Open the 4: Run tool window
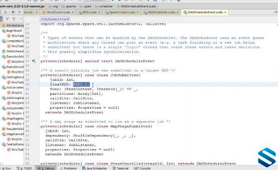Image resolution: width=278 pixels, height=170 pixels. 6,168
